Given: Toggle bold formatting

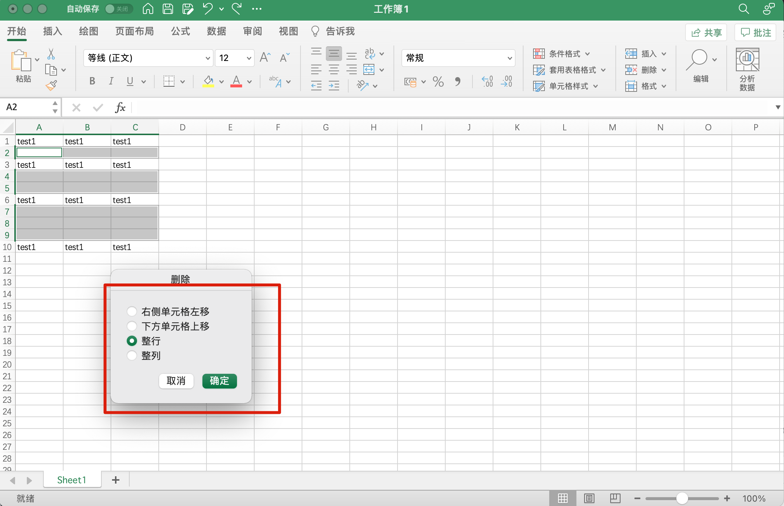Looking at the screenshot, I should [92, 81].
